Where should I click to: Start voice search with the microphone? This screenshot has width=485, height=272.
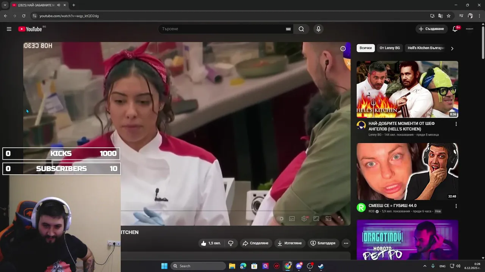(318, 29)
